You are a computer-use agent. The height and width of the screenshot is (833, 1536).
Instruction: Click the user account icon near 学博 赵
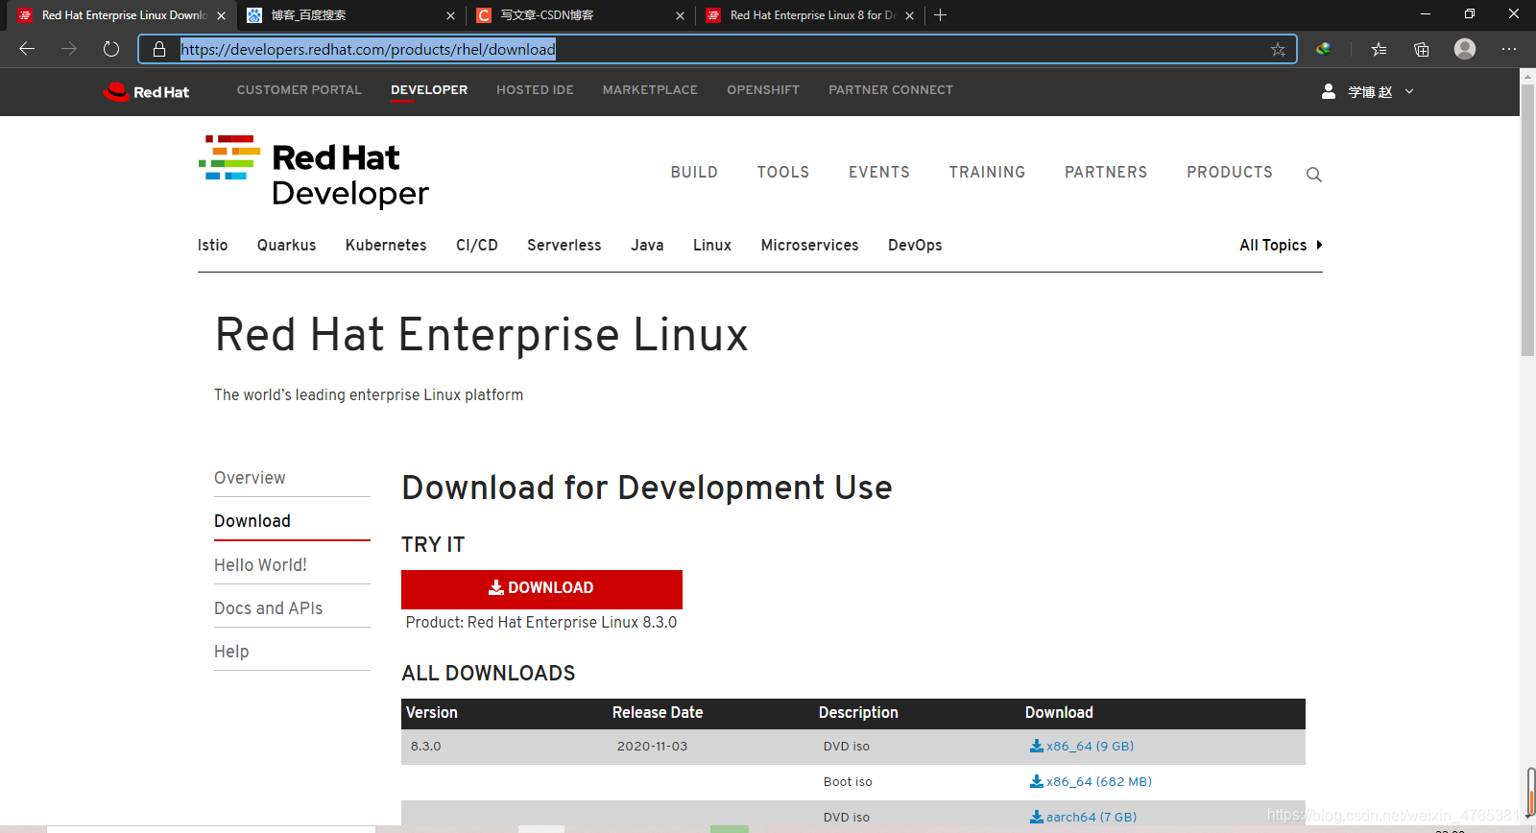click(1329, 91)
